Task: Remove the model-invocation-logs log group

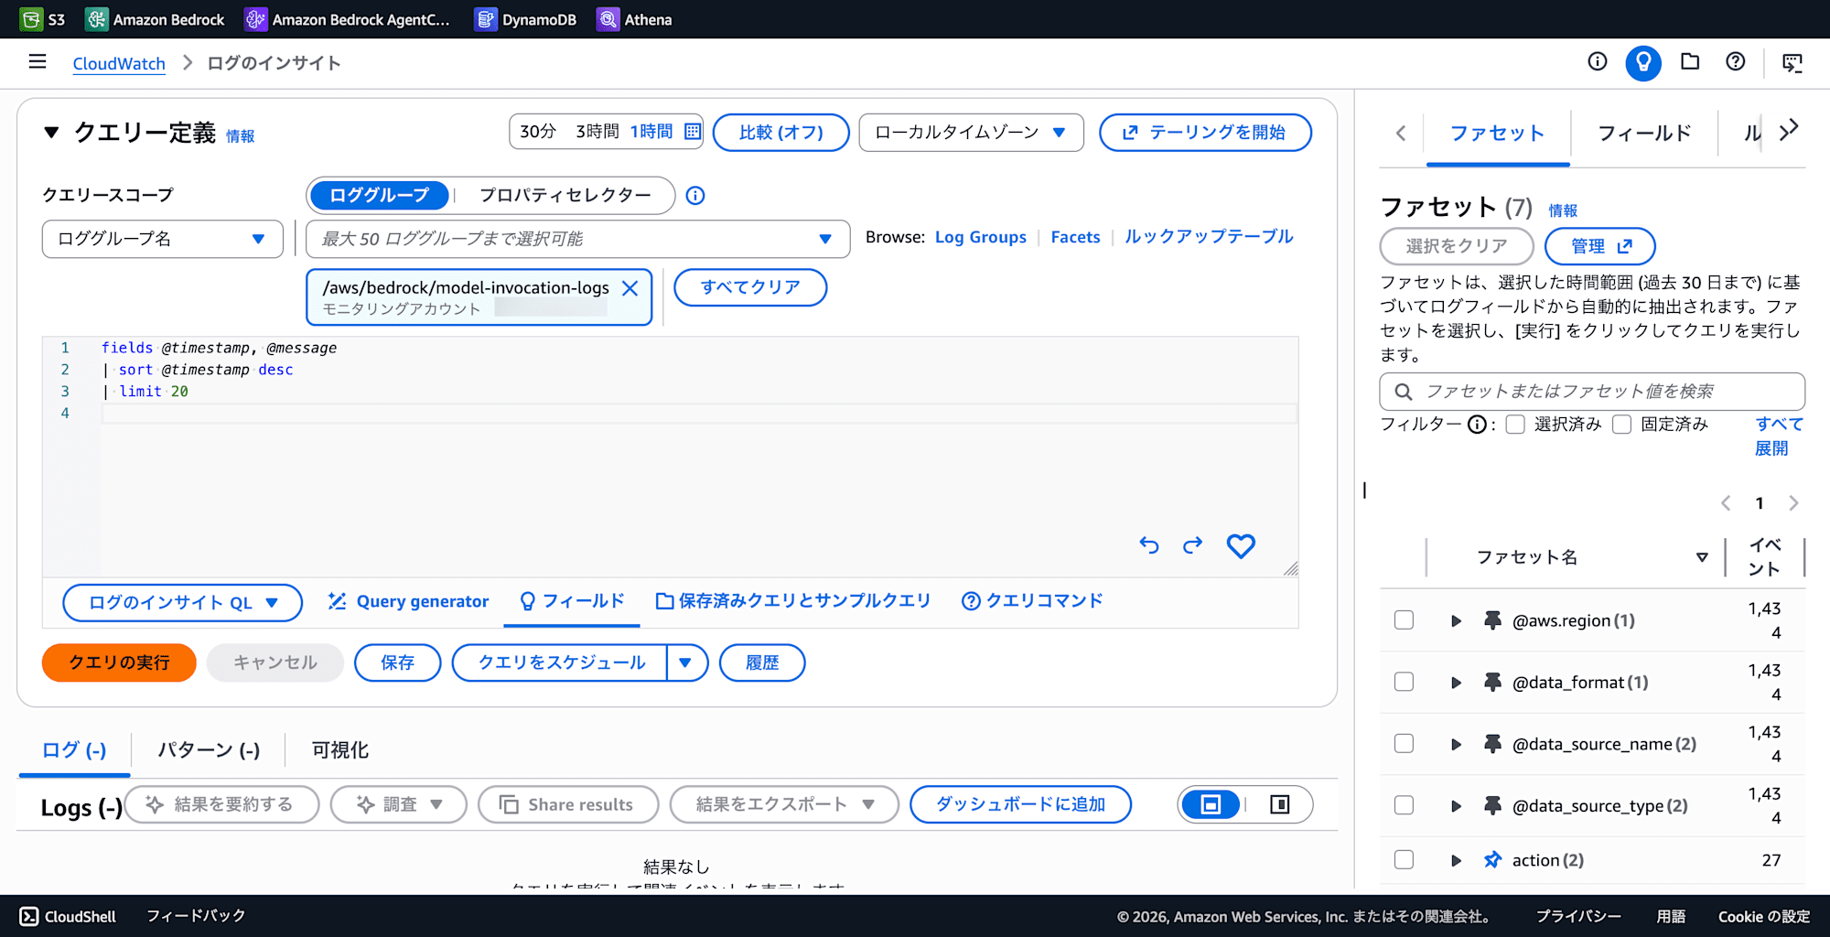Action: coord(630,288)
